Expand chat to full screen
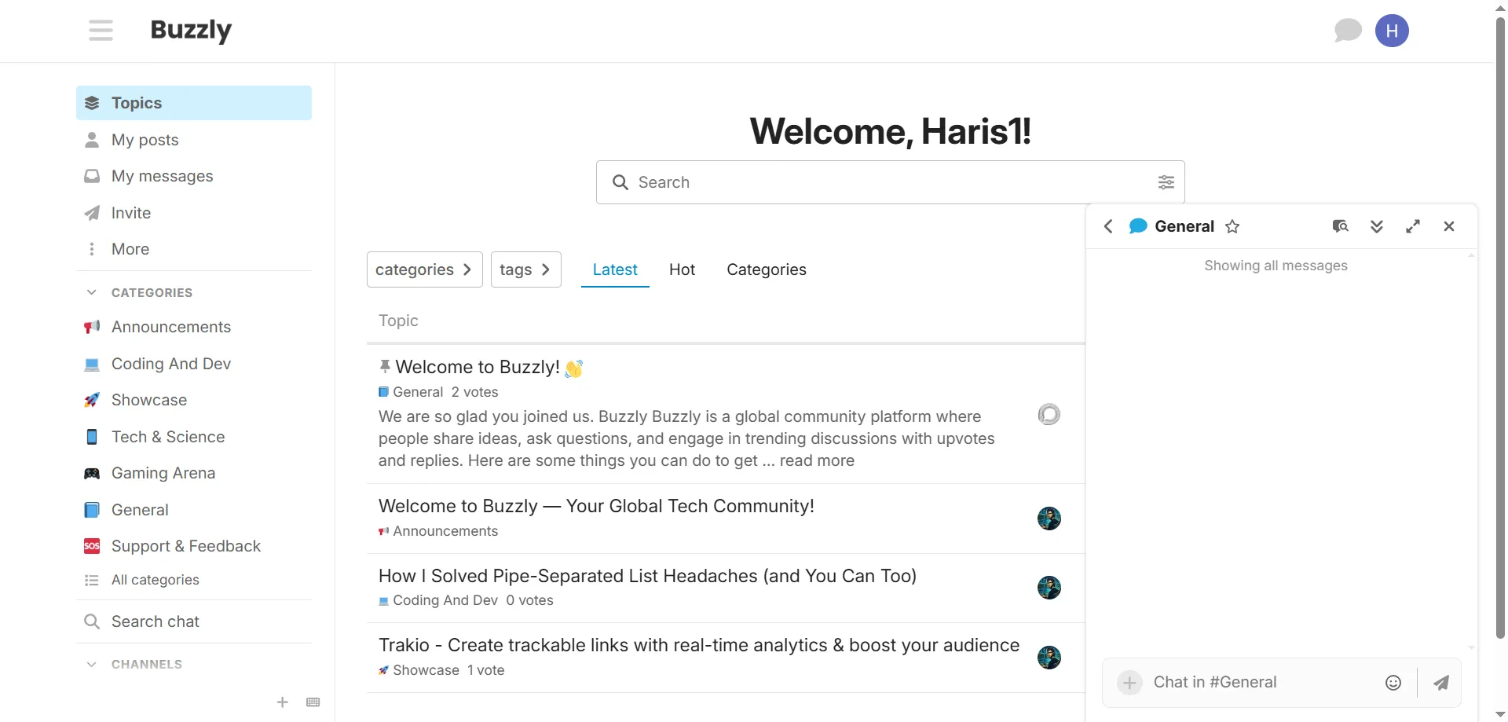Image resolution: width=1508 pixels, height=722 pixels. pyautogui.click(x=1412, y=226)
